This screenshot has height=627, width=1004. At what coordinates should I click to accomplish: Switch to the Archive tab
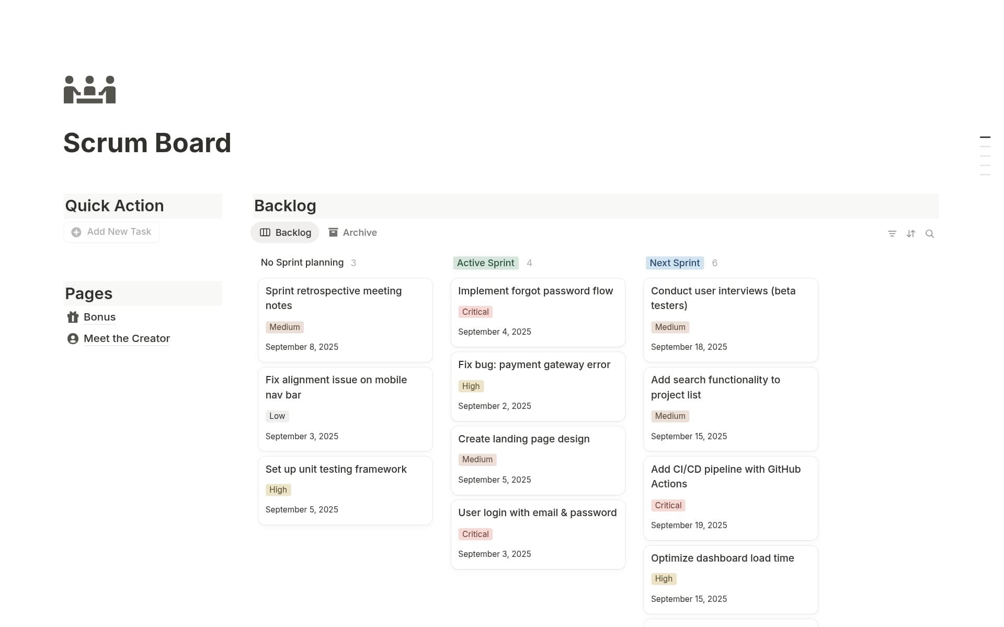[359, 232]
